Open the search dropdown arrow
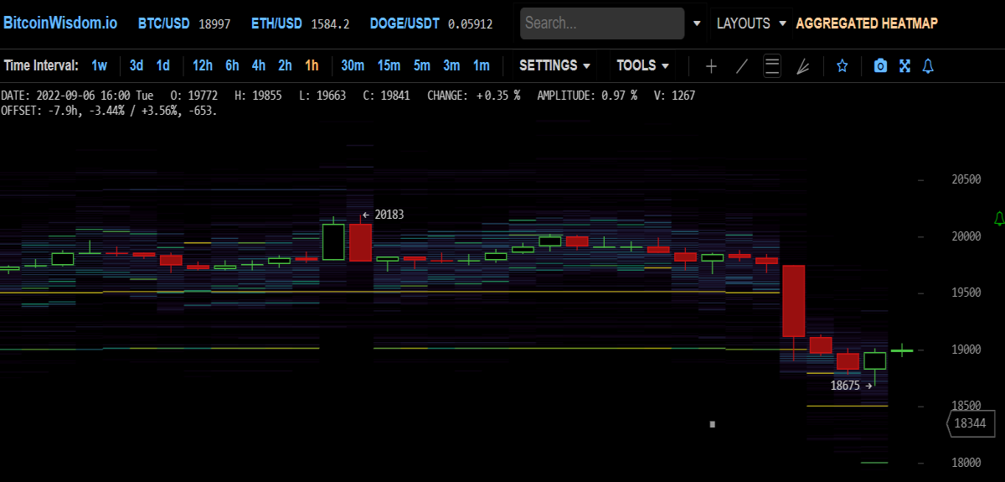 [697, 23]
